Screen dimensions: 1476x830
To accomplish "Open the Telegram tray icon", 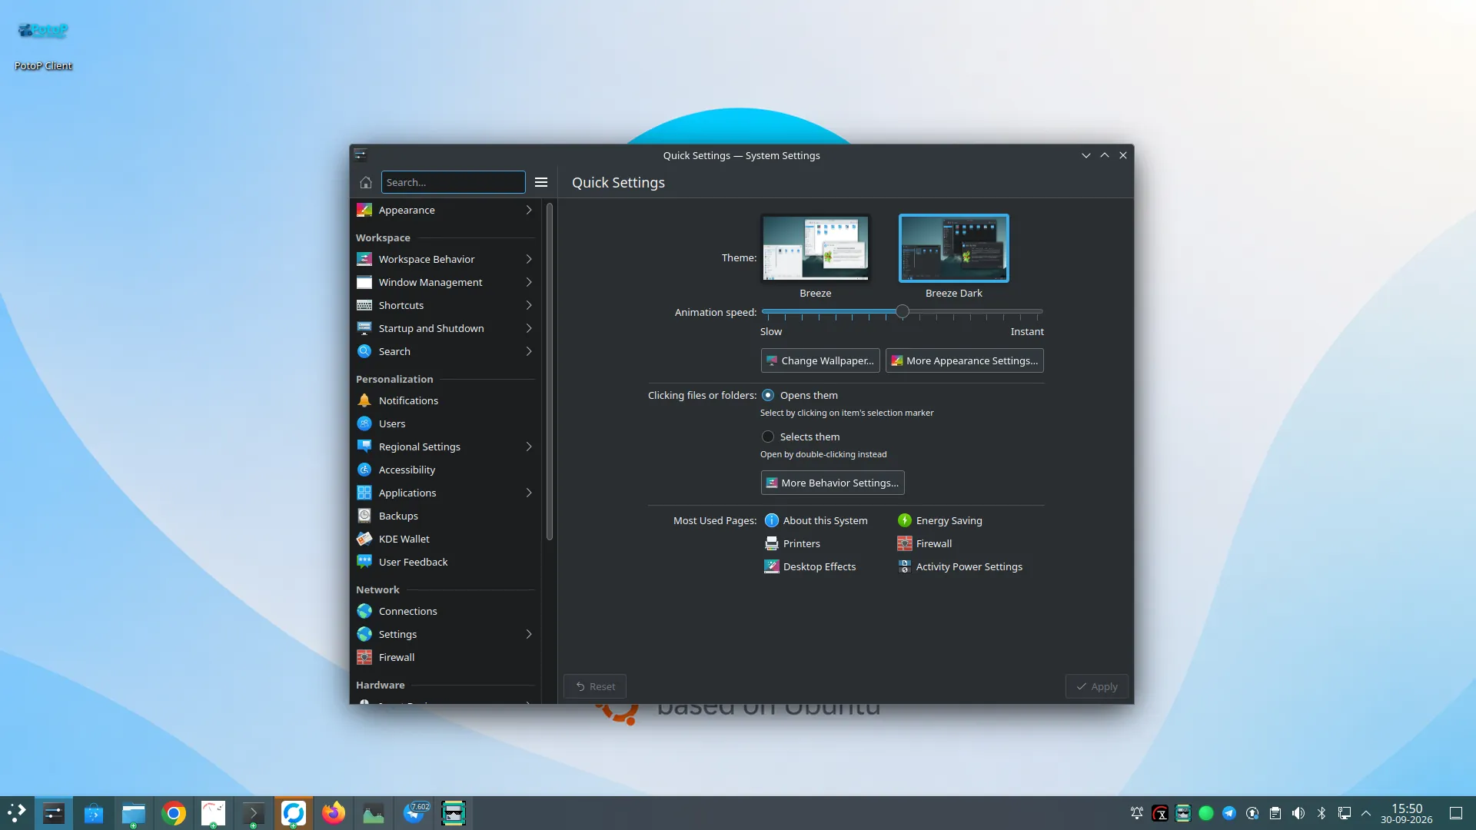I will (1229, 813).
